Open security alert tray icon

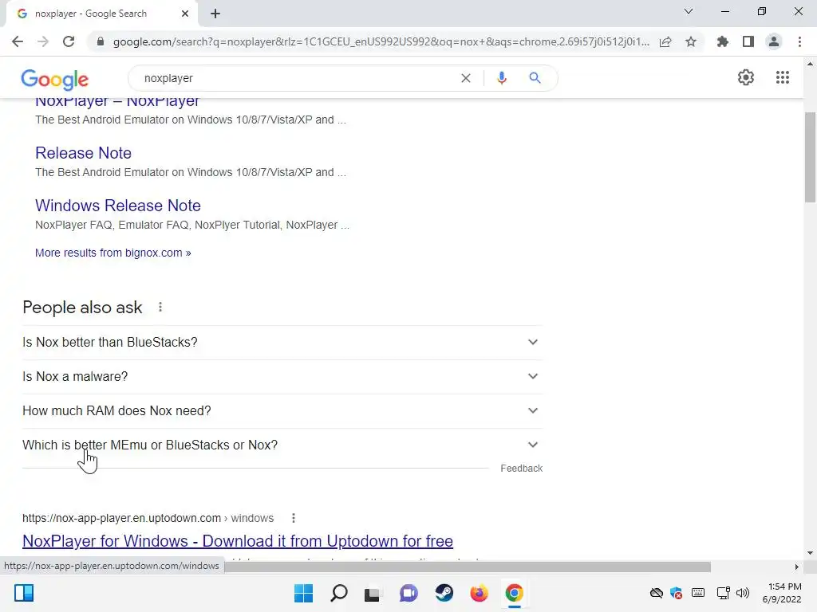677,593
